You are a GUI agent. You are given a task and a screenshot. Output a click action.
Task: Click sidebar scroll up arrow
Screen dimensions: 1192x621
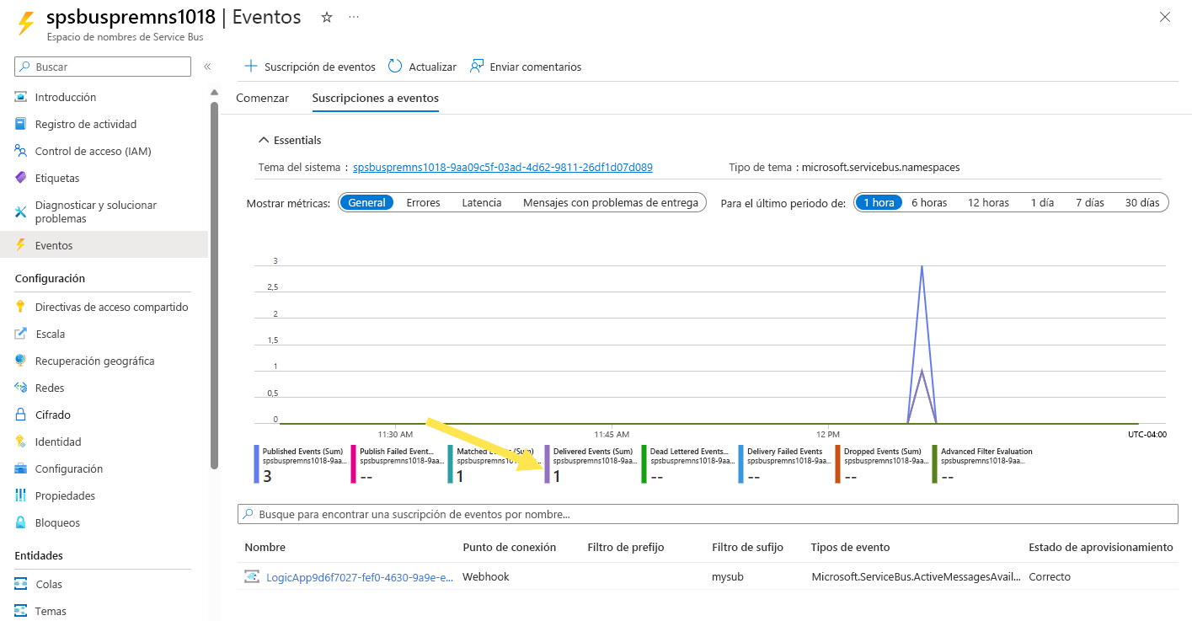214,92
